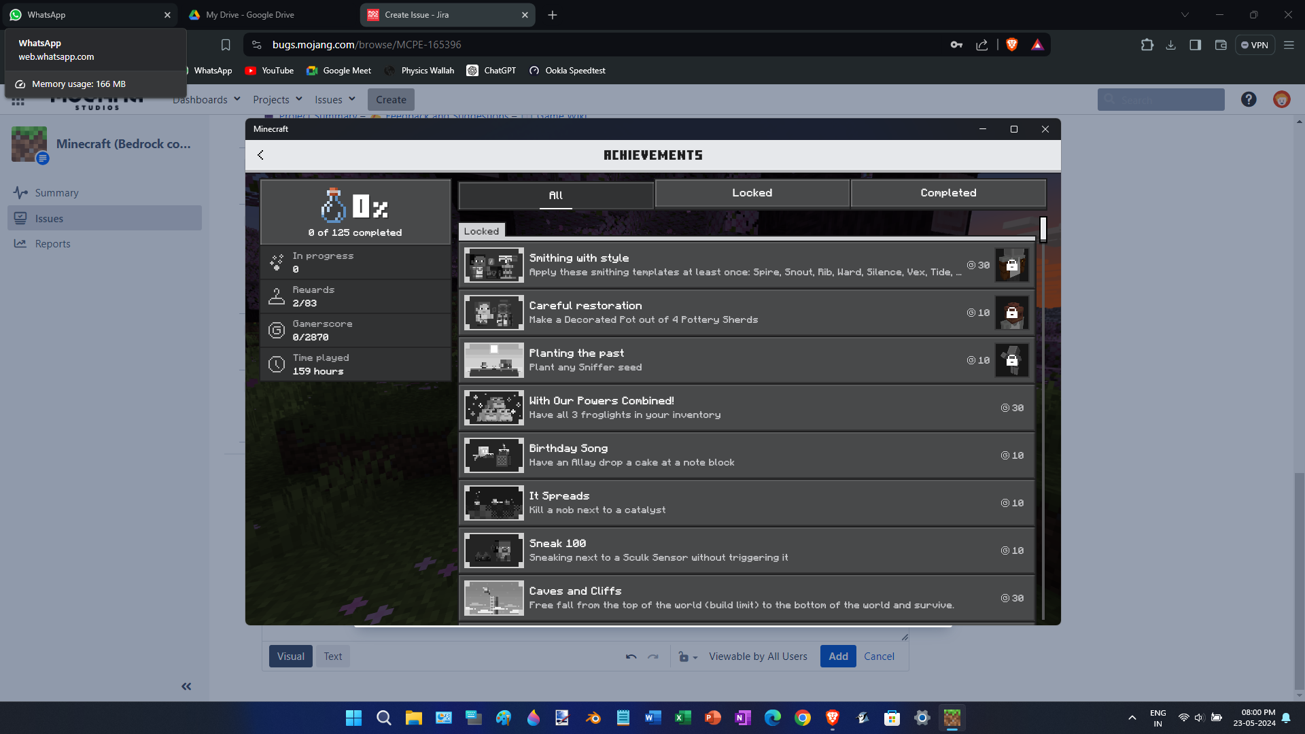The width and height of the screenshot is (1305, 734).
Task: Collapse the Jira sidebar with the double chevron
Action: tap(186, 686)
